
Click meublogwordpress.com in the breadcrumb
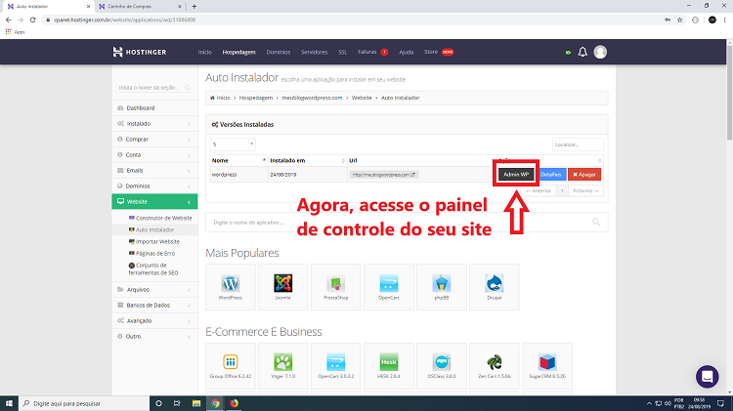coord(312,98)
